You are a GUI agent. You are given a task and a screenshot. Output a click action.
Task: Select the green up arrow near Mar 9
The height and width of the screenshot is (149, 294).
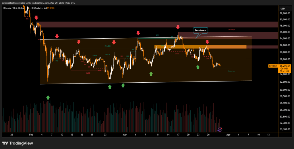[x=151, y=74]
